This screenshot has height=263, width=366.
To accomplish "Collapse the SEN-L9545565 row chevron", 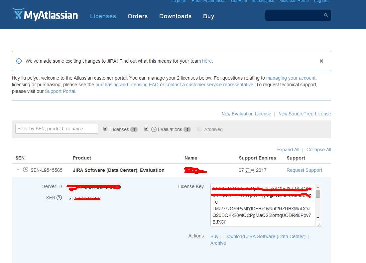I will (18, 169).
